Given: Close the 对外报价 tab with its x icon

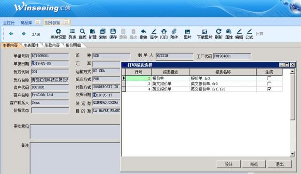Looking at the screenshot, I should [66, 23].
